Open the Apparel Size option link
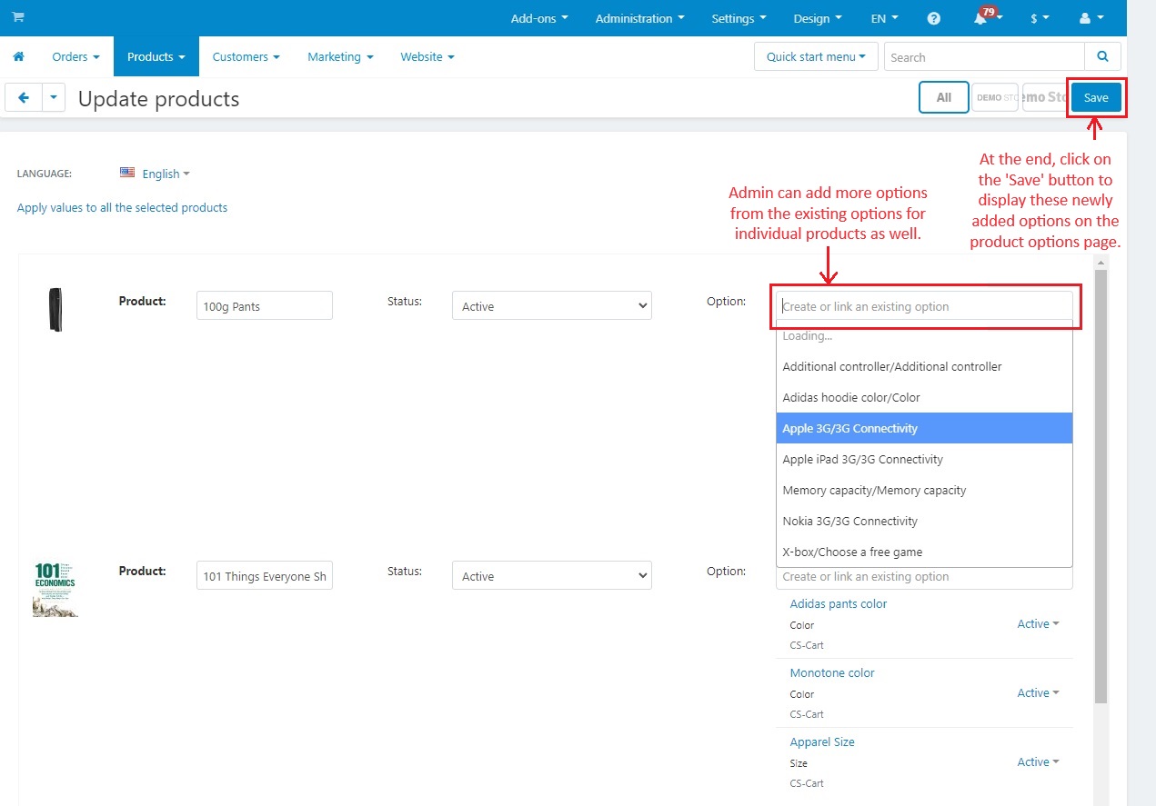Screen dimensions: 1156x806 click(822, 741)
